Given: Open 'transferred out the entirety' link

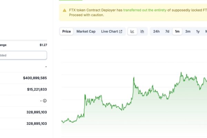Looking at the screenshot, I should (145, 10).
